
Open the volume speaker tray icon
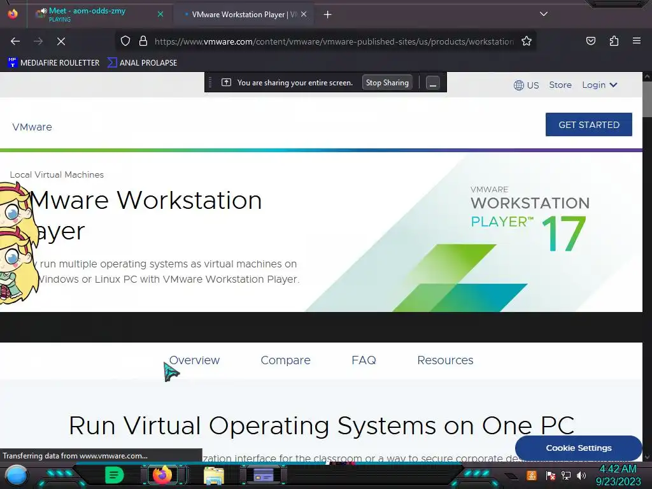click(x=581, y=475)
